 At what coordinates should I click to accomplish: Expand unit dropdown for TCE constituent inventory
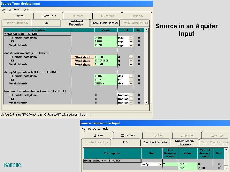pos(131,61)
